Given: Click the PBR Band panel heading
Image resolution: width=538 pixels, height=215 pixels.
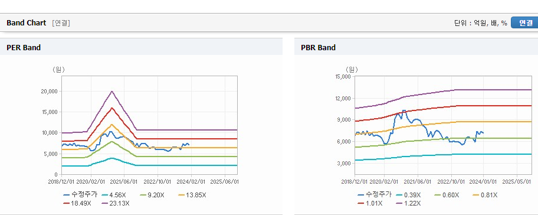Looking at the screenshot, I should pyautogui.click(x=318, y=47).
